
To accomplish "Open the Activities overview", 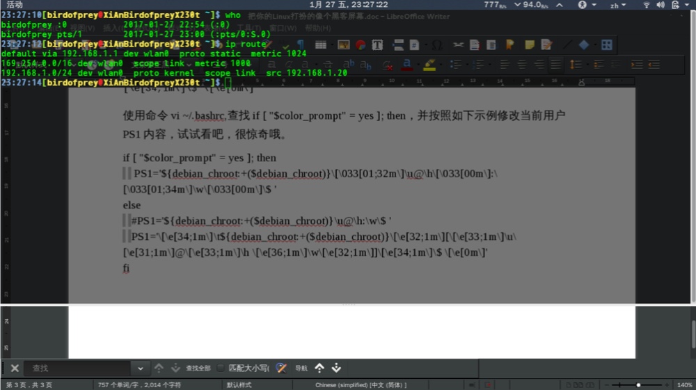I will click(x=15, y=5).
